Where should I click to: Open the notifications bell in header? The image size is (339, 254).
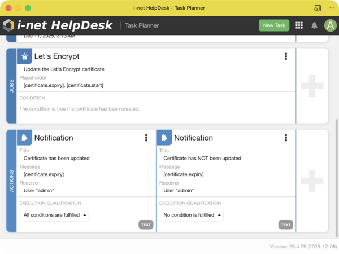point(314,25)
